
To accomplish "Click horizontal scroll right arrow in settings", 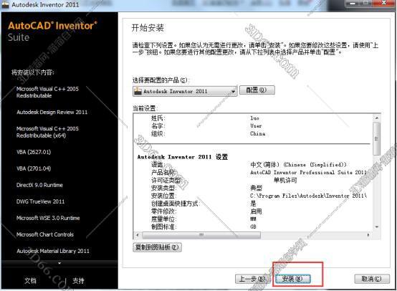I will point(368,235).
